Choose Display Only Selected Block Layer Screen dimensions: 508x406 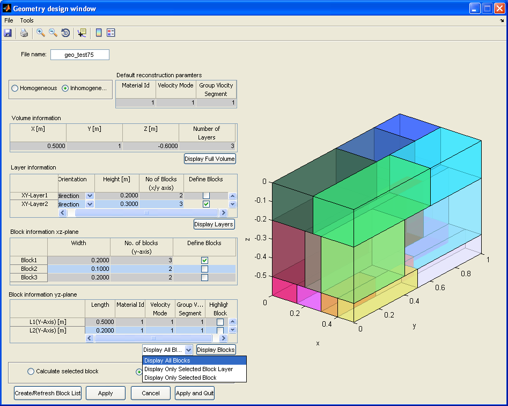point(194,369)
